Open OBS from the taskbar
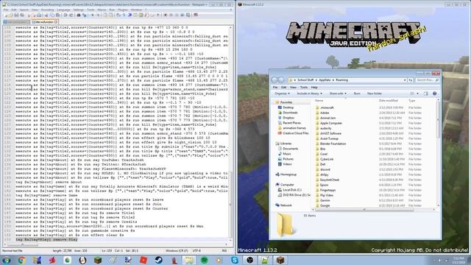Image resolution: width=471 pixels, height=265 pixels. click(250, 260)
